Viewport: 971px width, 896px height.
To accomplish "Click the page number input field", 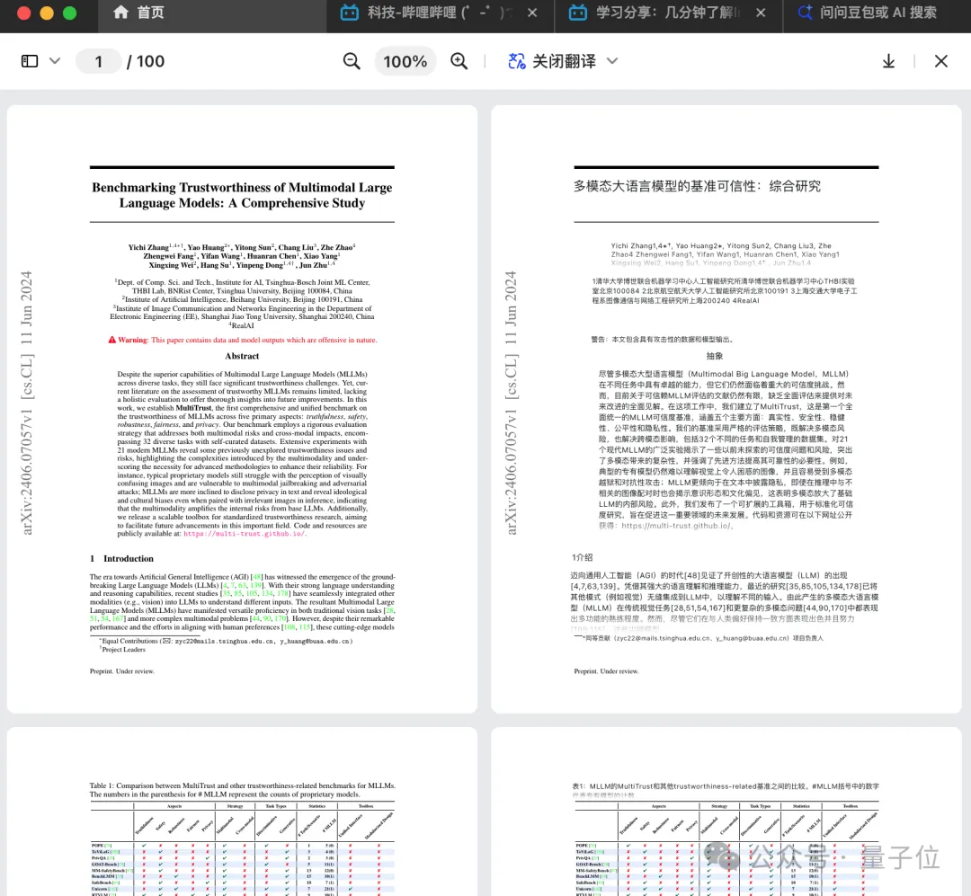I will 99,61.
